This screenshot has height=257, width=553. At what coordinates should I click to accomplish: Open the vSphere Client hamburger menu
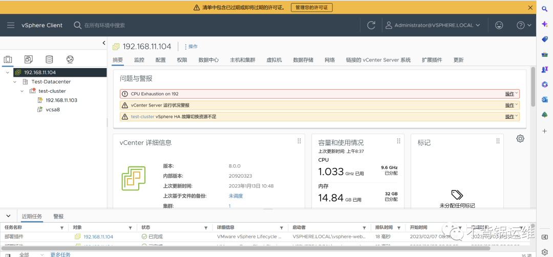[11, 26]
